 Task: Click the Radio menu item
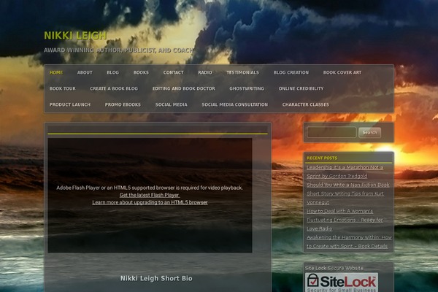coord(205,73)
